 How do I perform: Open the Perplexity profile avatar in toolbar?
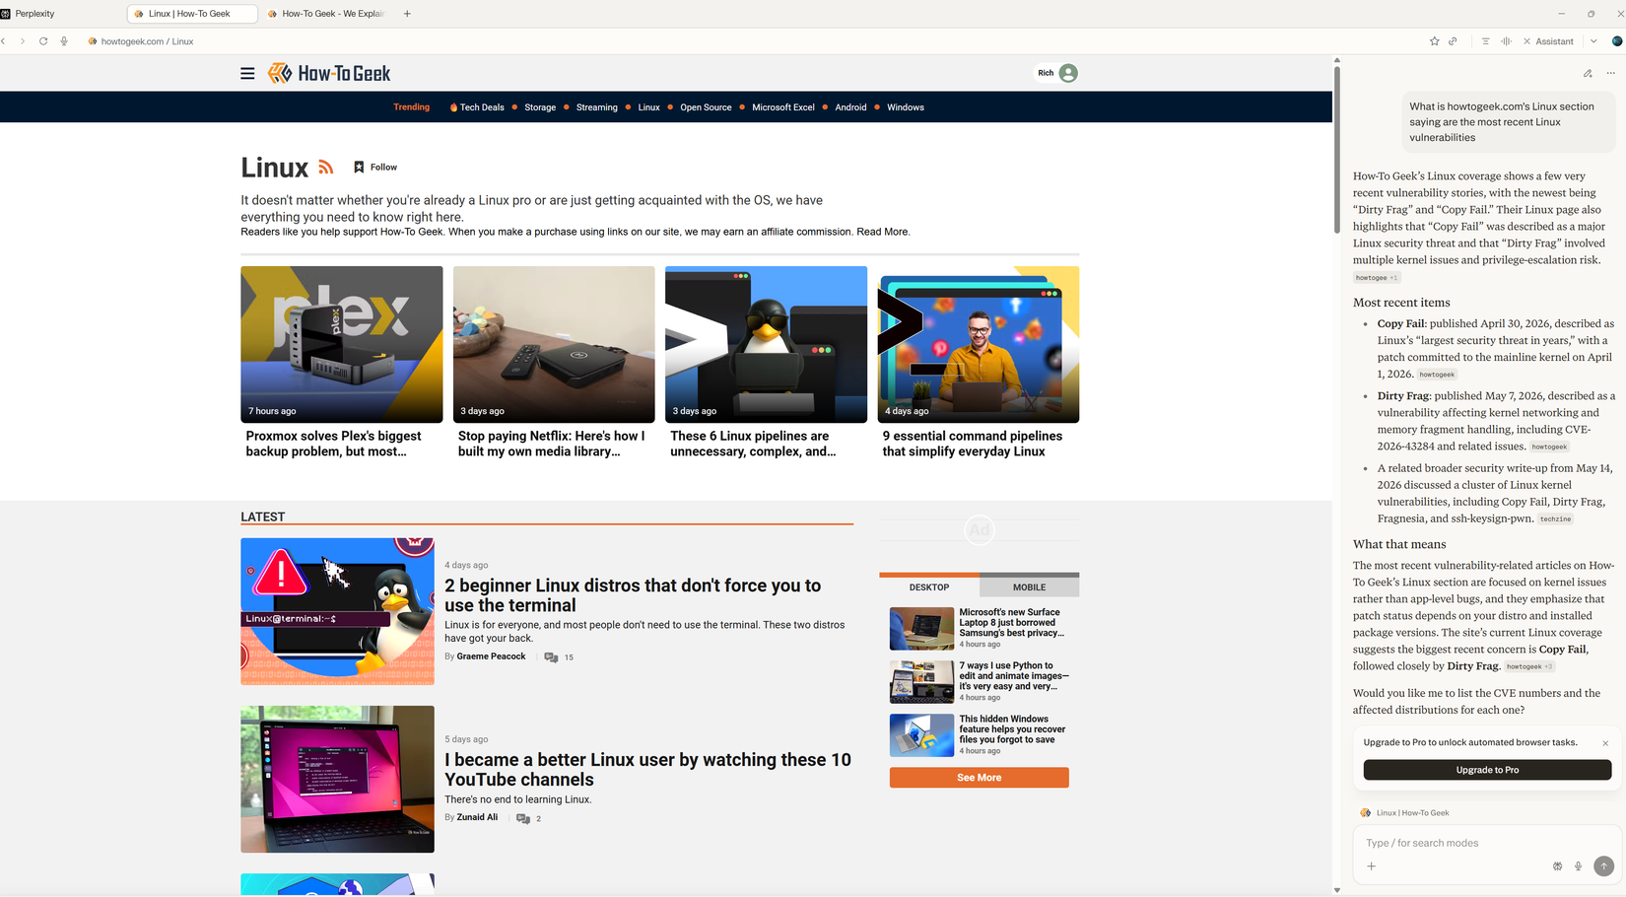(1617, 41)
